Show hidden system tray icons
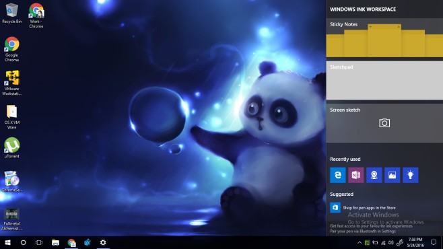 [360, 242]
